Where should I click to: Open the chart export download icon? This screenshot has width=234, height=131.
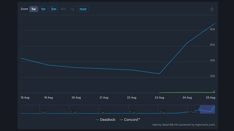coord(212,9)
